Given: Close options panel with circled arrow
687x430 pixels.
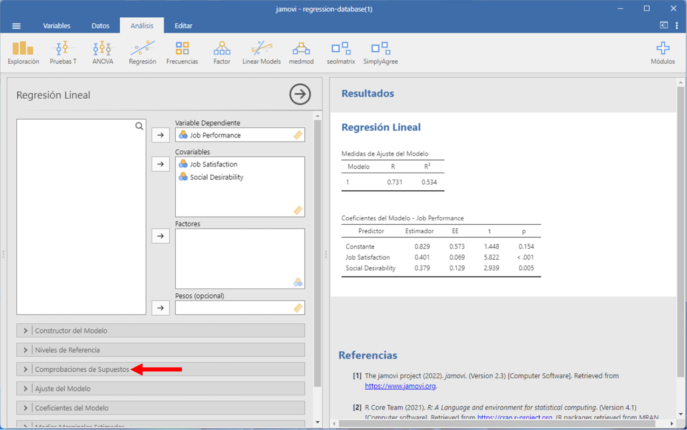Looking at the screenshot, I should click(x=300, y=95).
